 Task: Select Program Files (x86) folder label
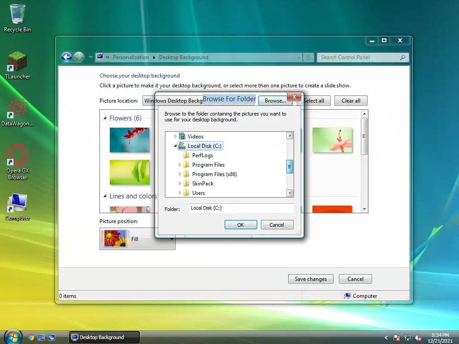pos(215,174)
